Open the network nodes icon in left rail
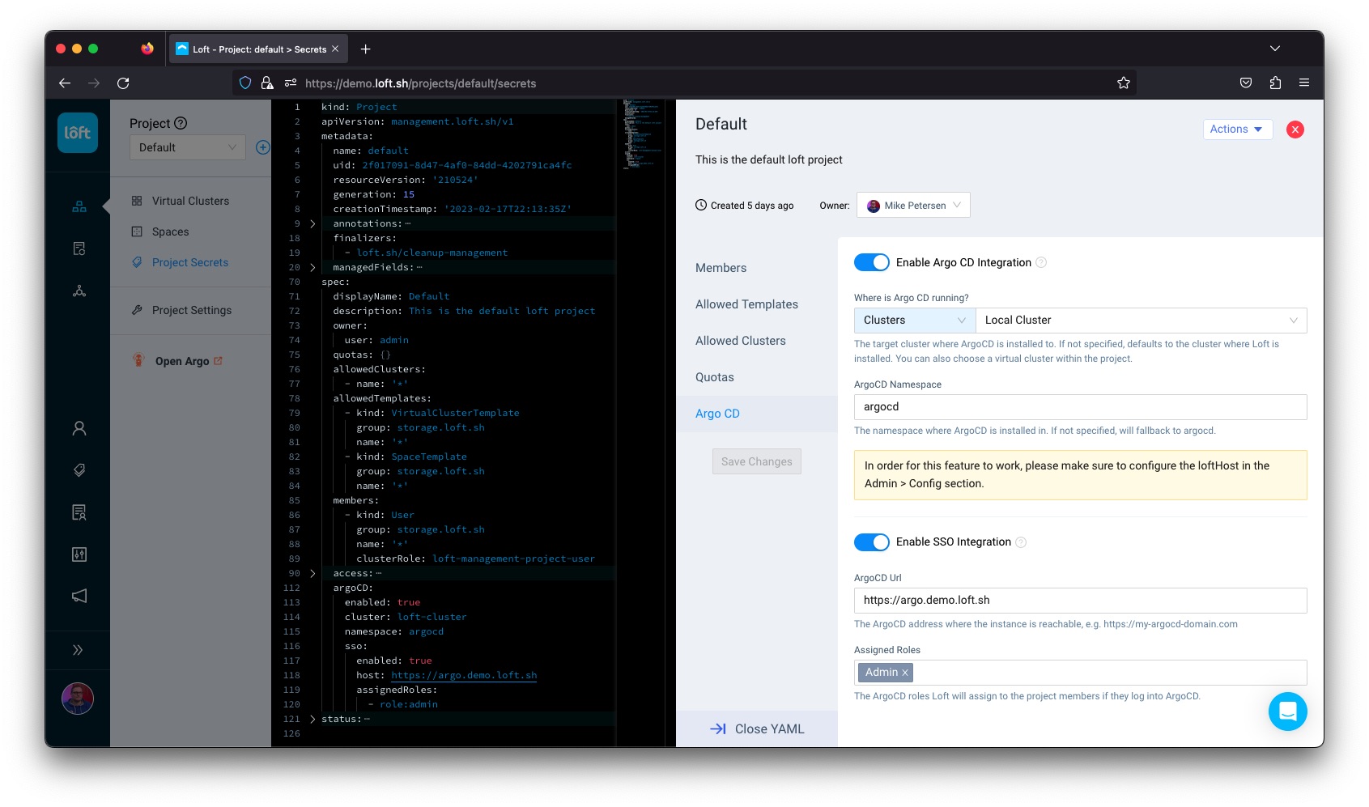The image size is (1369, 807). 79,291
